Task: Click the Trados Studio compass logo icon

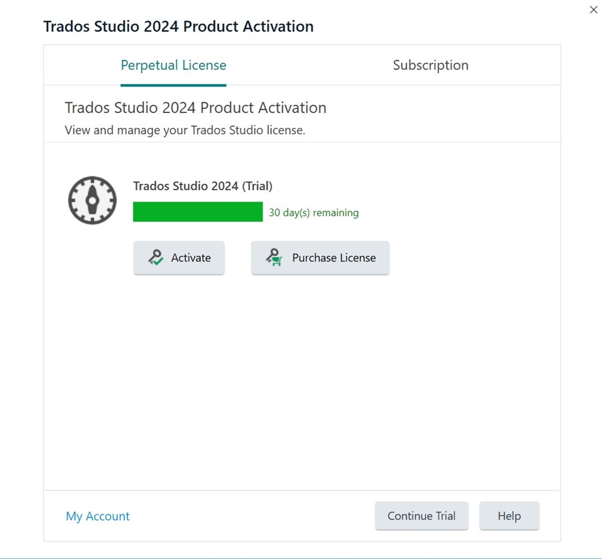Action: 92,200
